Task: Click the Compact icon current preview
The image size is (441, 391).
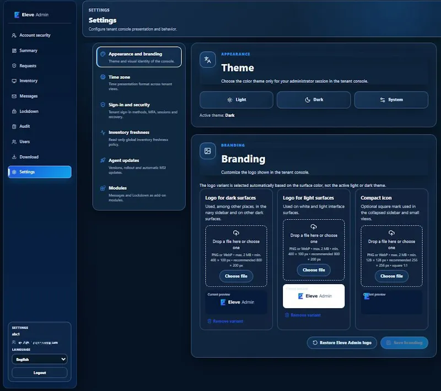Action: [x=391, y=302]
